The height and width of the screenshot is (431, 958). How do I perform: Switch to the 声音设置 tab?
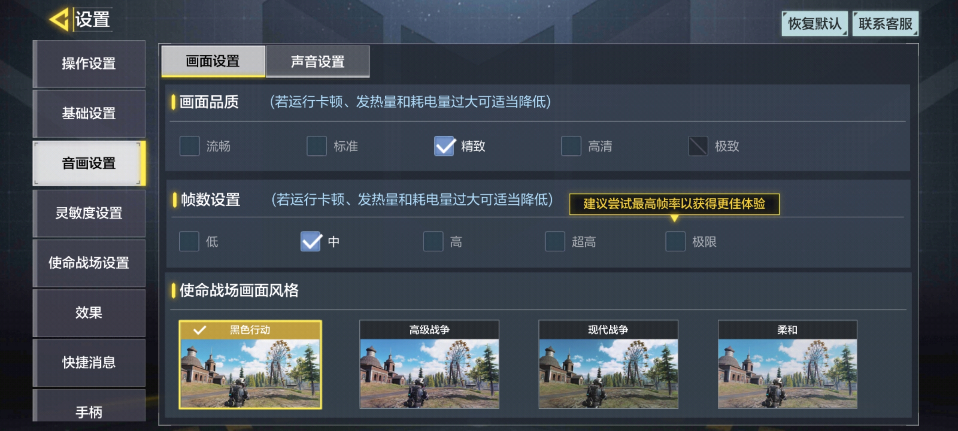point(318,61)
